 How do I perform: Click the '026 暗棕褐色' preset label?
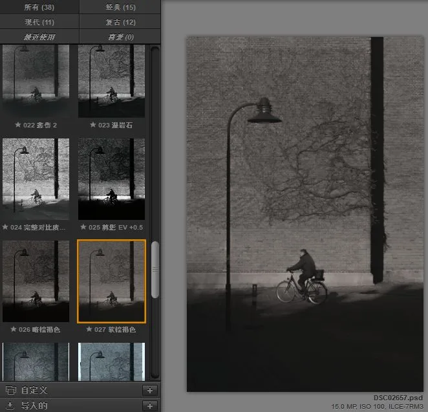click(x=39, y=329)
